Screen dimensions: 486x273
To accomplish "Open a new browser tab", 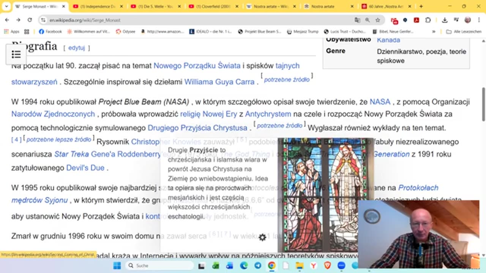I will click(x=421, y=6).
